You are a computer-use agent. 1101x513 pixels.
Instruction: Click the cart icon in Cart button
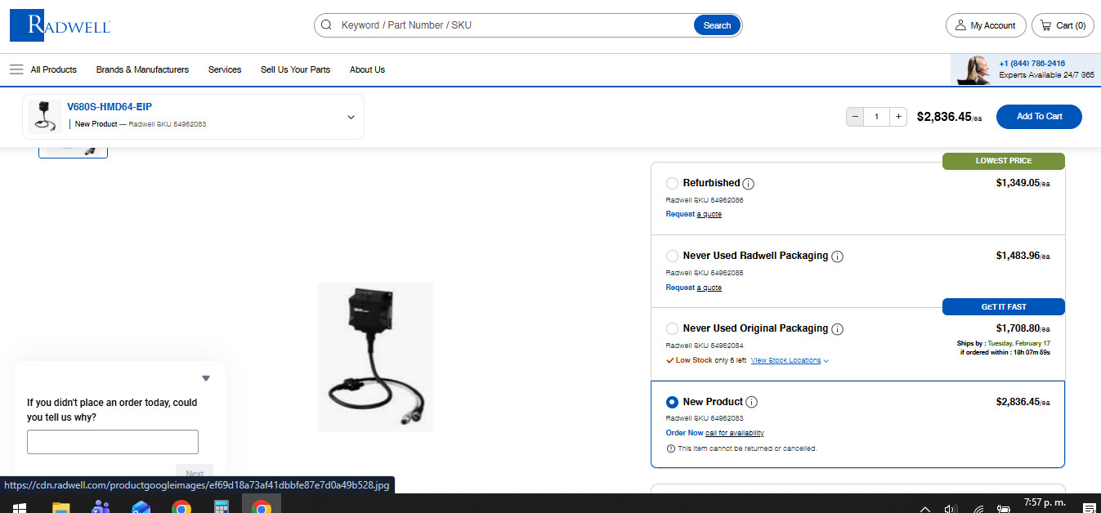(1045, 25)
